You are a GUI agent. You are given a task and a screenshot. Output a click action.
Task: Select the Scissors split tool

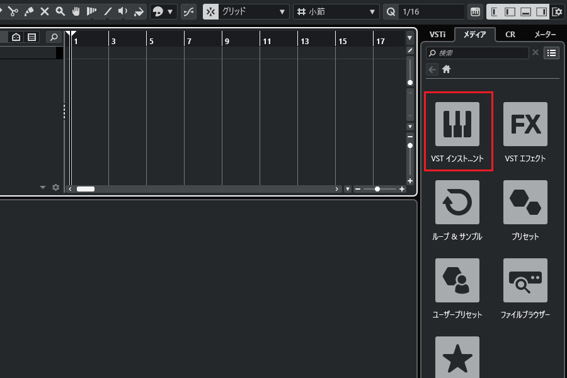pos(13,11)
